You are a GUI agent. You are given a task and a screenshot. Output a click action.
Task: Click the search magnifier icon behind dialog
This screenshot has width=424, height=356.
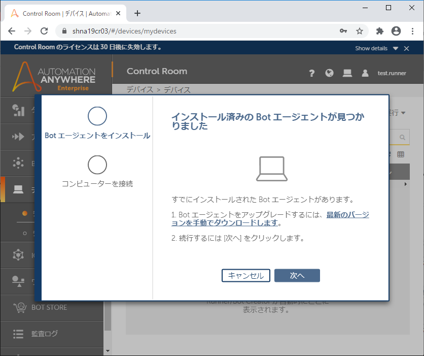point(402,137)
